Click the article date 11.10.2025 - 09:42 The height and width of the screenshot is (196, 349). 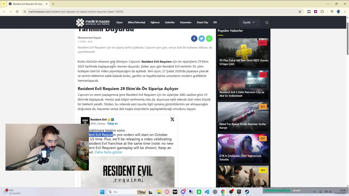tap(85, 42)
